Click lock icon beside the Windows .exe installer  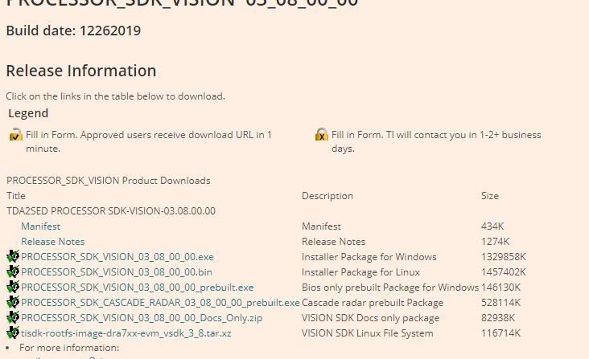(x=13, y=257)
